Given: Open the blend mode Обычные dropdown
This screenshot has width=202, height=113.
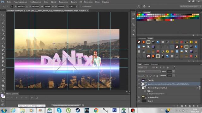Looking at the screenshot, I should (149, 72).
